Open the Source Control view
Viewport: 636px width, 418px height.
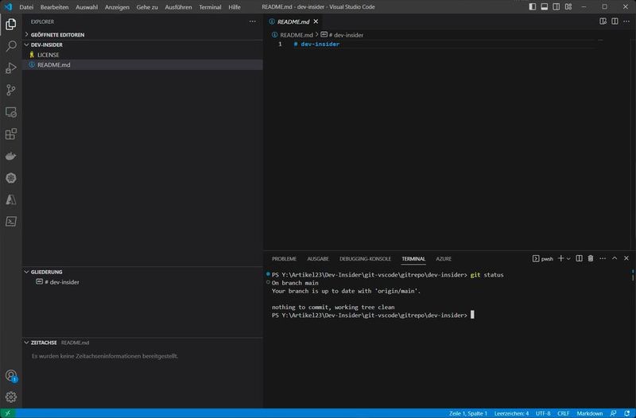11,90
